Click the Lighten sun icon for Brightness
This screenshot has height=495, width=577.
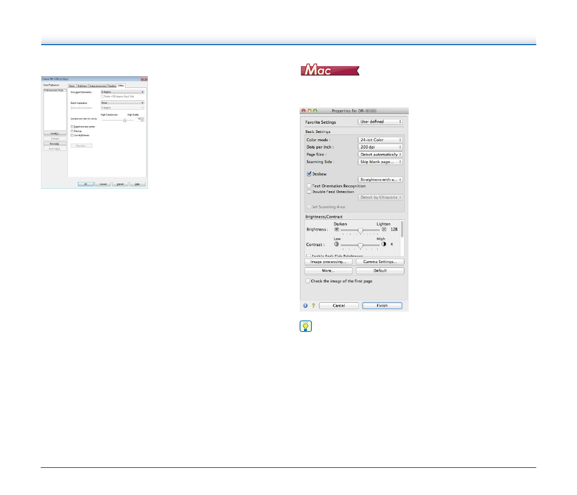click(384, 230)
